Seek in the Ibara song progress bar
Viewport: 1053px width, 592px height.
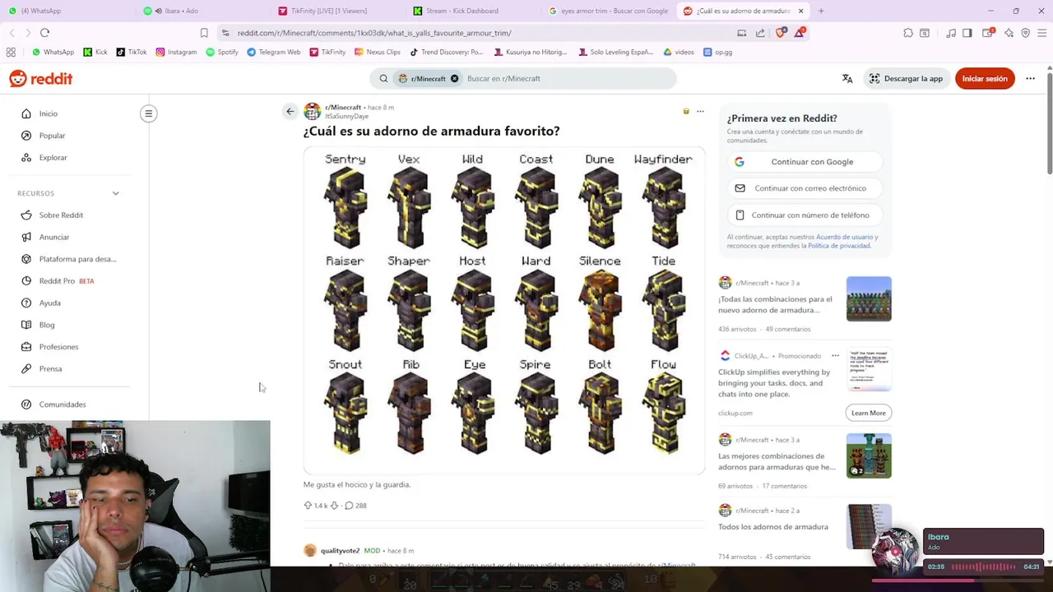(x=983, y=567)
